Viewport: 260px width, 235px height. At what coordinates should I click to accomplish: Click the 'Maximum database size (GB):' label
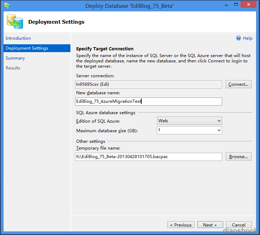(x=107, y=131)
